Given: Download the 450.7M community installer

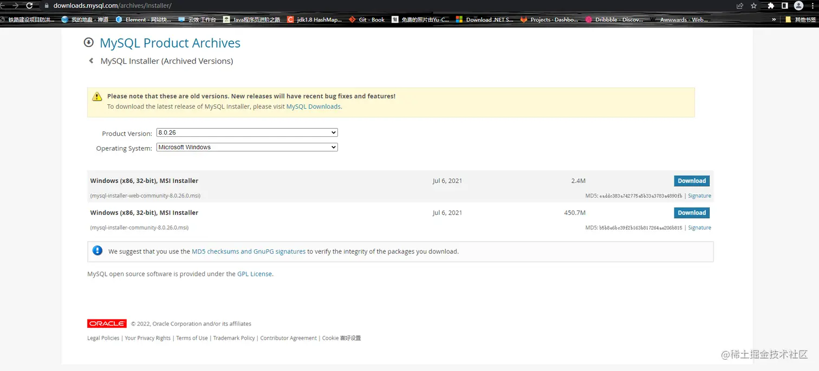Looking at the screenshot, I should 692,213.
